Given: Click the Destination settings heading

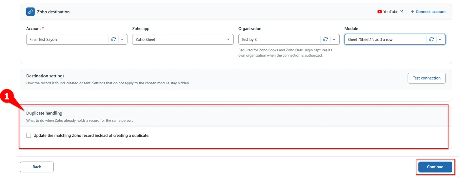Looking at the screenshot, I should tap(45, 76).
